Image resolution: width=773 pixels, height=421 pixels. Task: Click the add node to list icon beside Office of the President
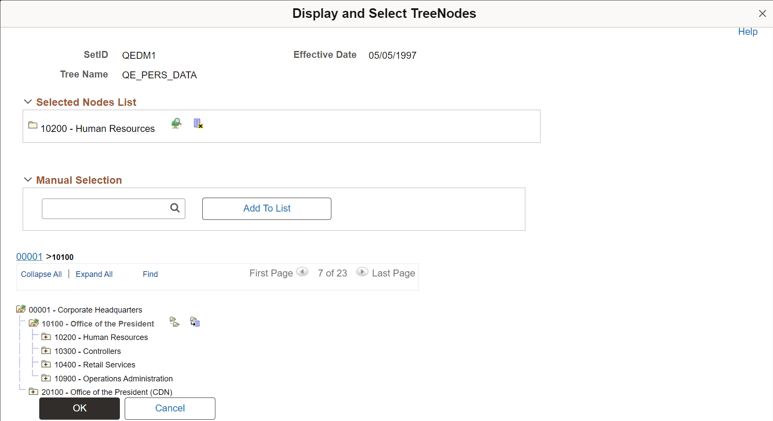(194, 322)
